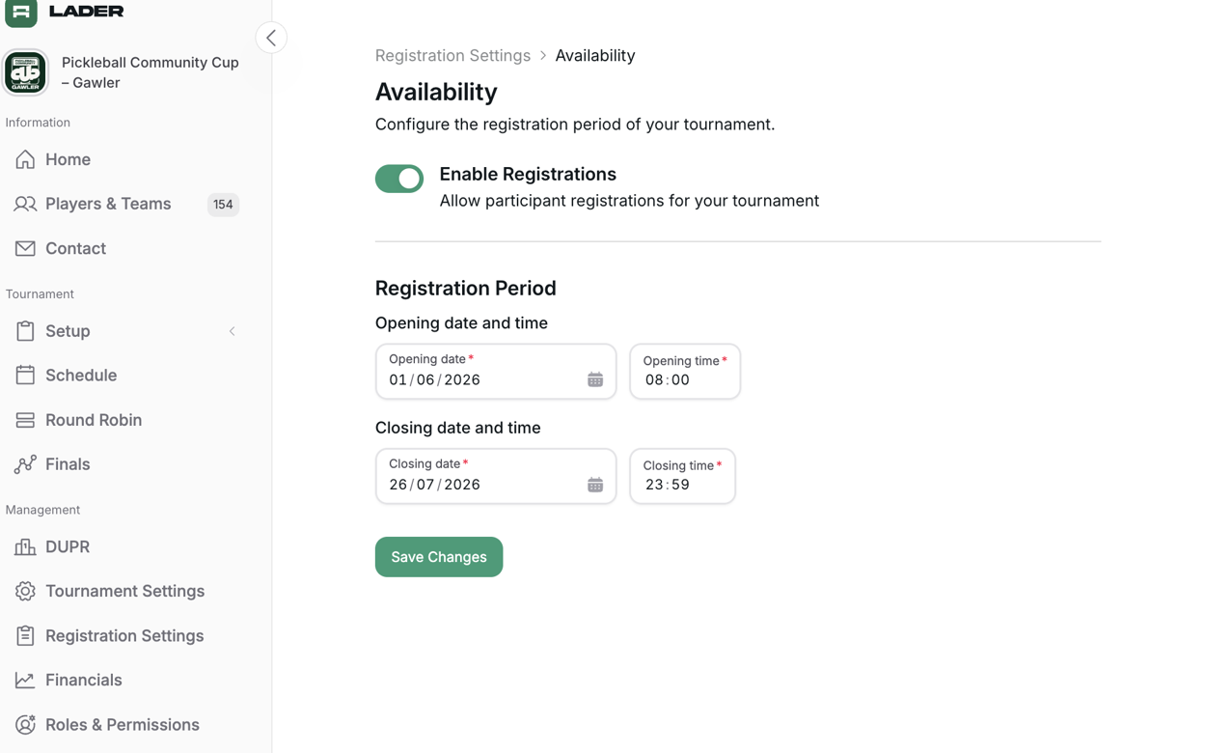This screenshot has width=1205, height=753.
Task: Click the tournament name Pickleball Community Cup – Gawler
Action: pos(151,72)
